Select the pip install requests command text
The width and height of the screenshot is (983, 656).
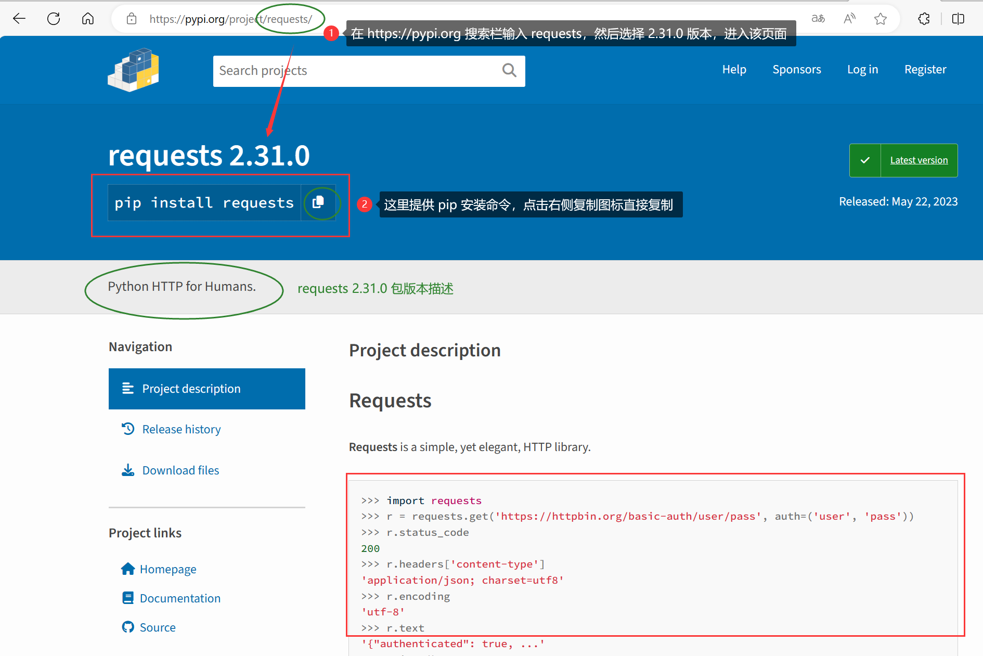(x=204, y=202)
